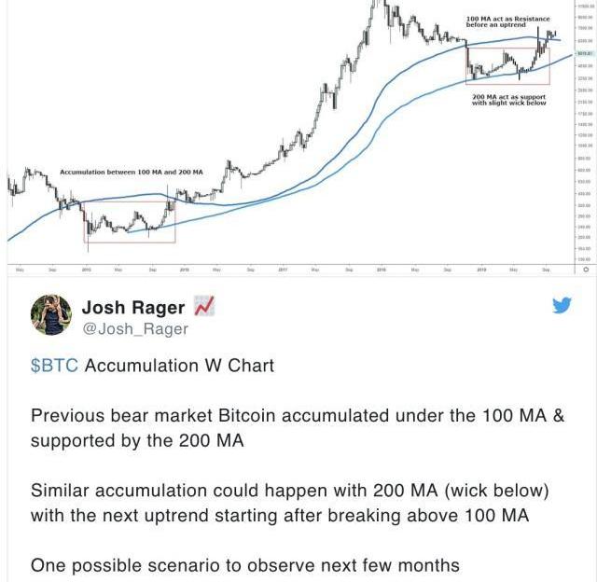Click the '200 MA act as support' annotation
The image size is (597, 582).
coord(508,99)
